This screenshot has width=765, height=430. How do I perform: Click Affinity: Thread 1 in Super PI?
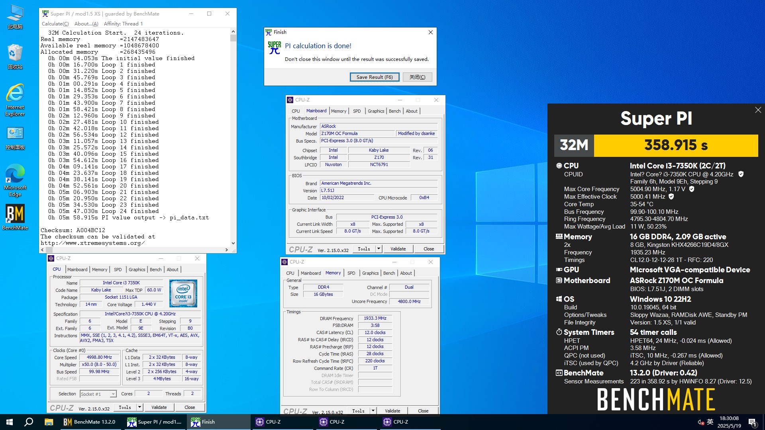point(123,23)
